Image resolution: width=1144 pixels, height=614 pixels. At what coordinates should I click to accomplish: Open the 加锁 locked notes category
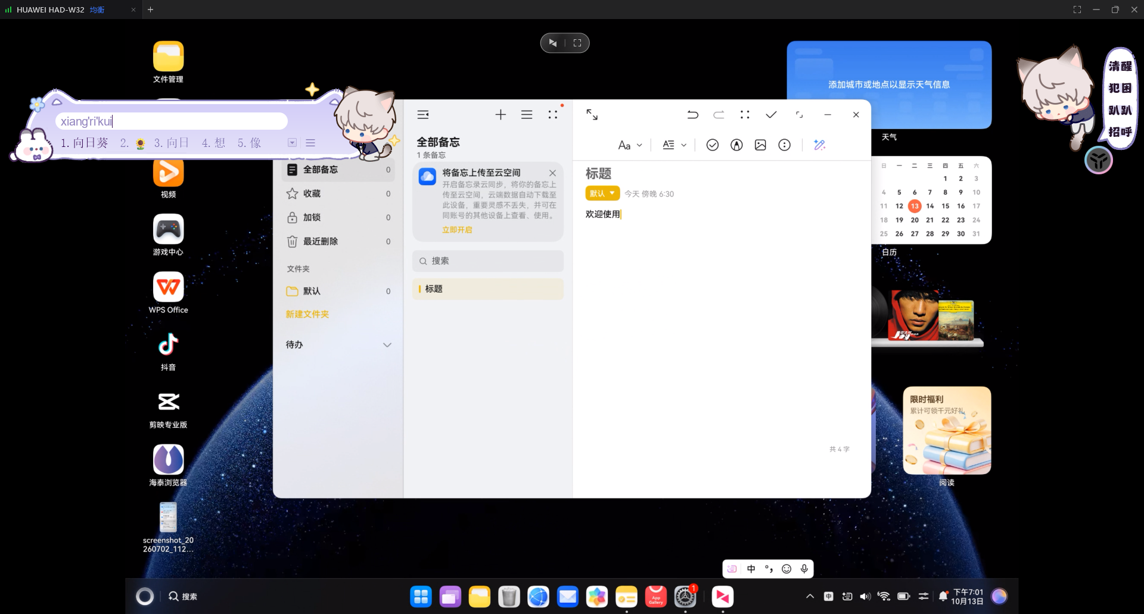click(338, 217)
